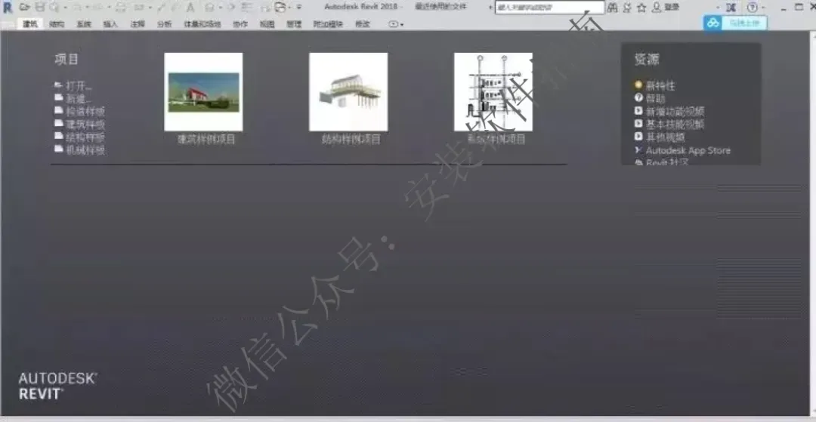The height and width of the screenshot is (422, 816).
Task: Expand the Customize Quick Access Toolbar arrow
Action: [x=298, y=8]
